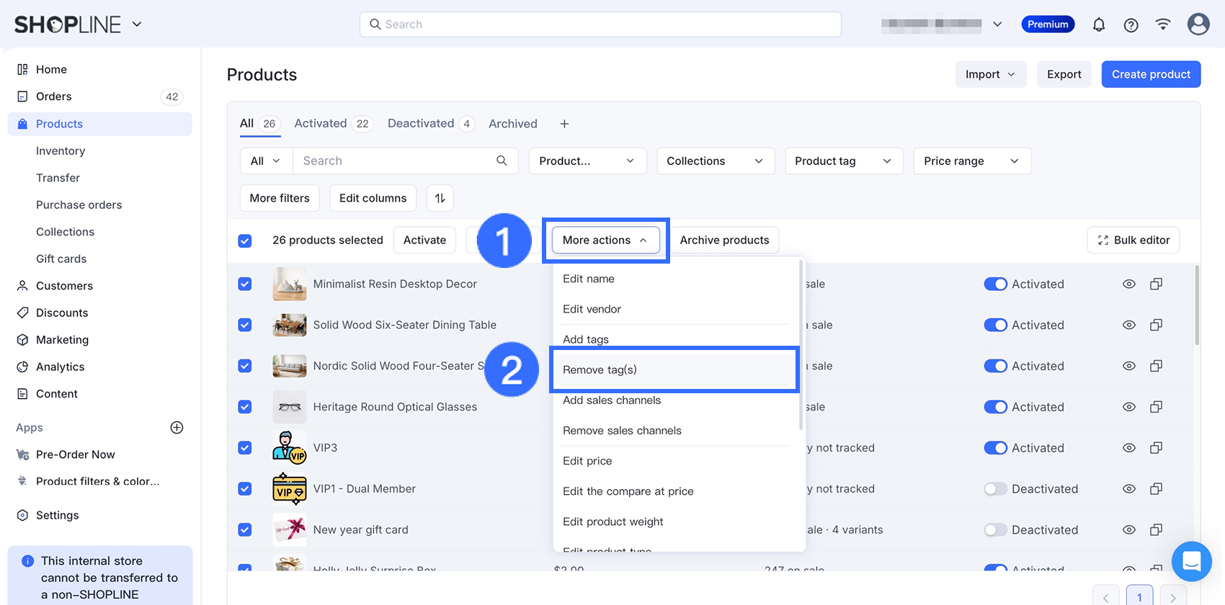Uncheck the select all products checkbox
1225x605 pixels.
pos(245,241)
